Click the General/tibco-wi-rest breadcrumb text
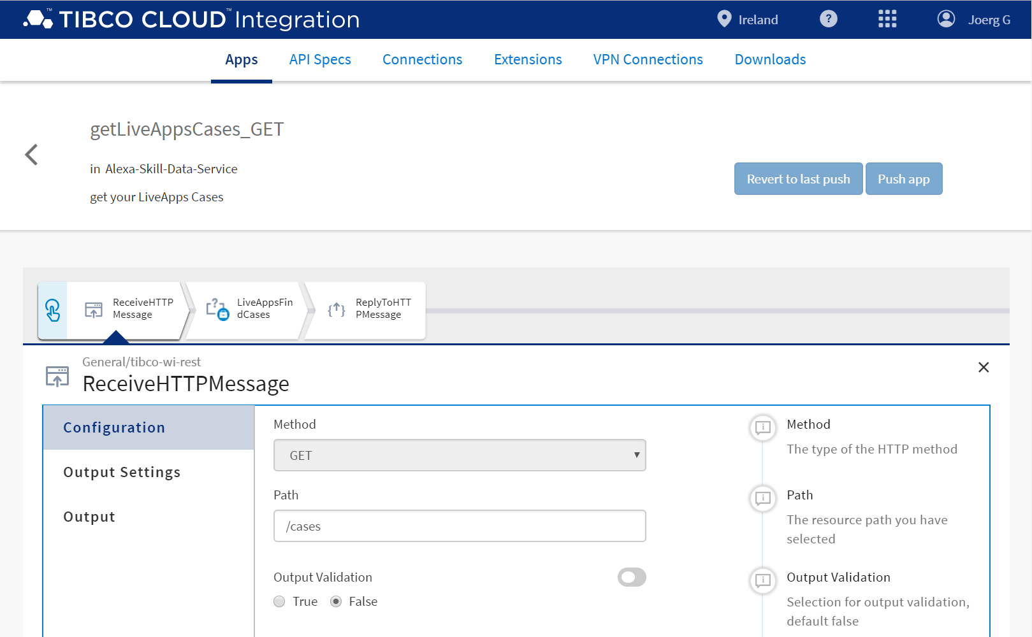Viewport: 1032px width, 637px height. [142, 362]
